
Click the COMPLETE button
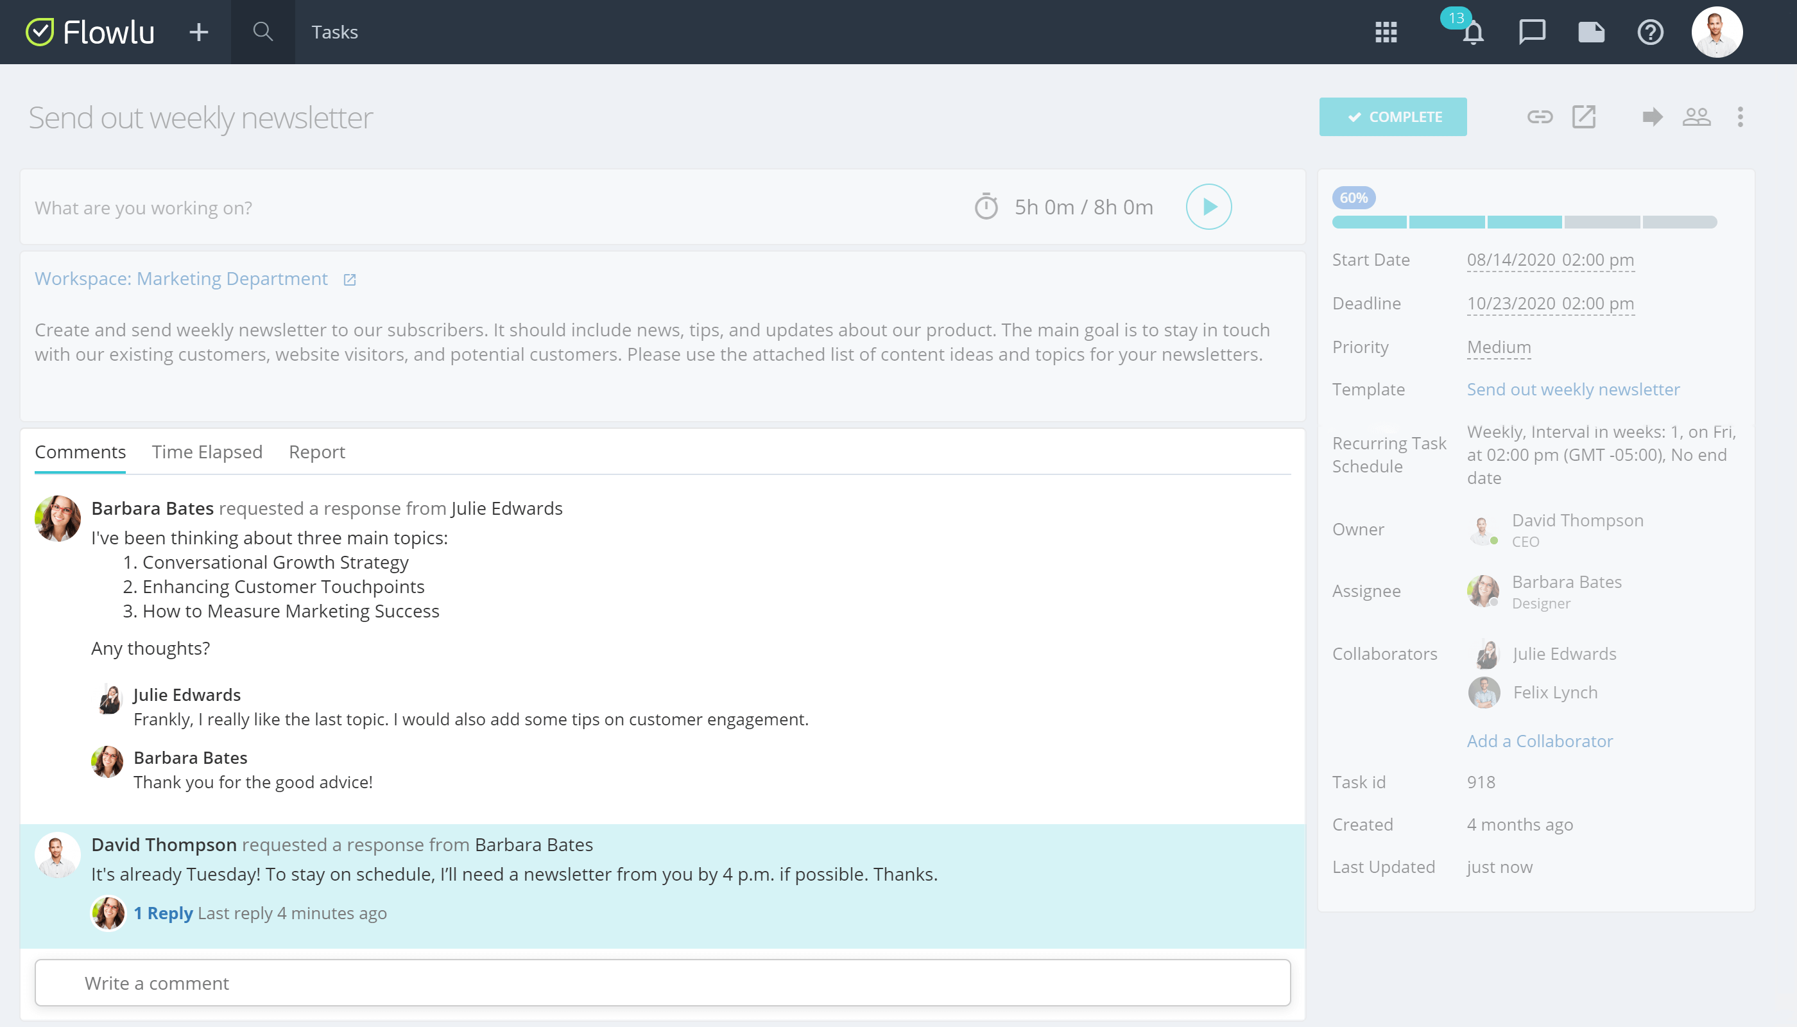[1393, 116]
